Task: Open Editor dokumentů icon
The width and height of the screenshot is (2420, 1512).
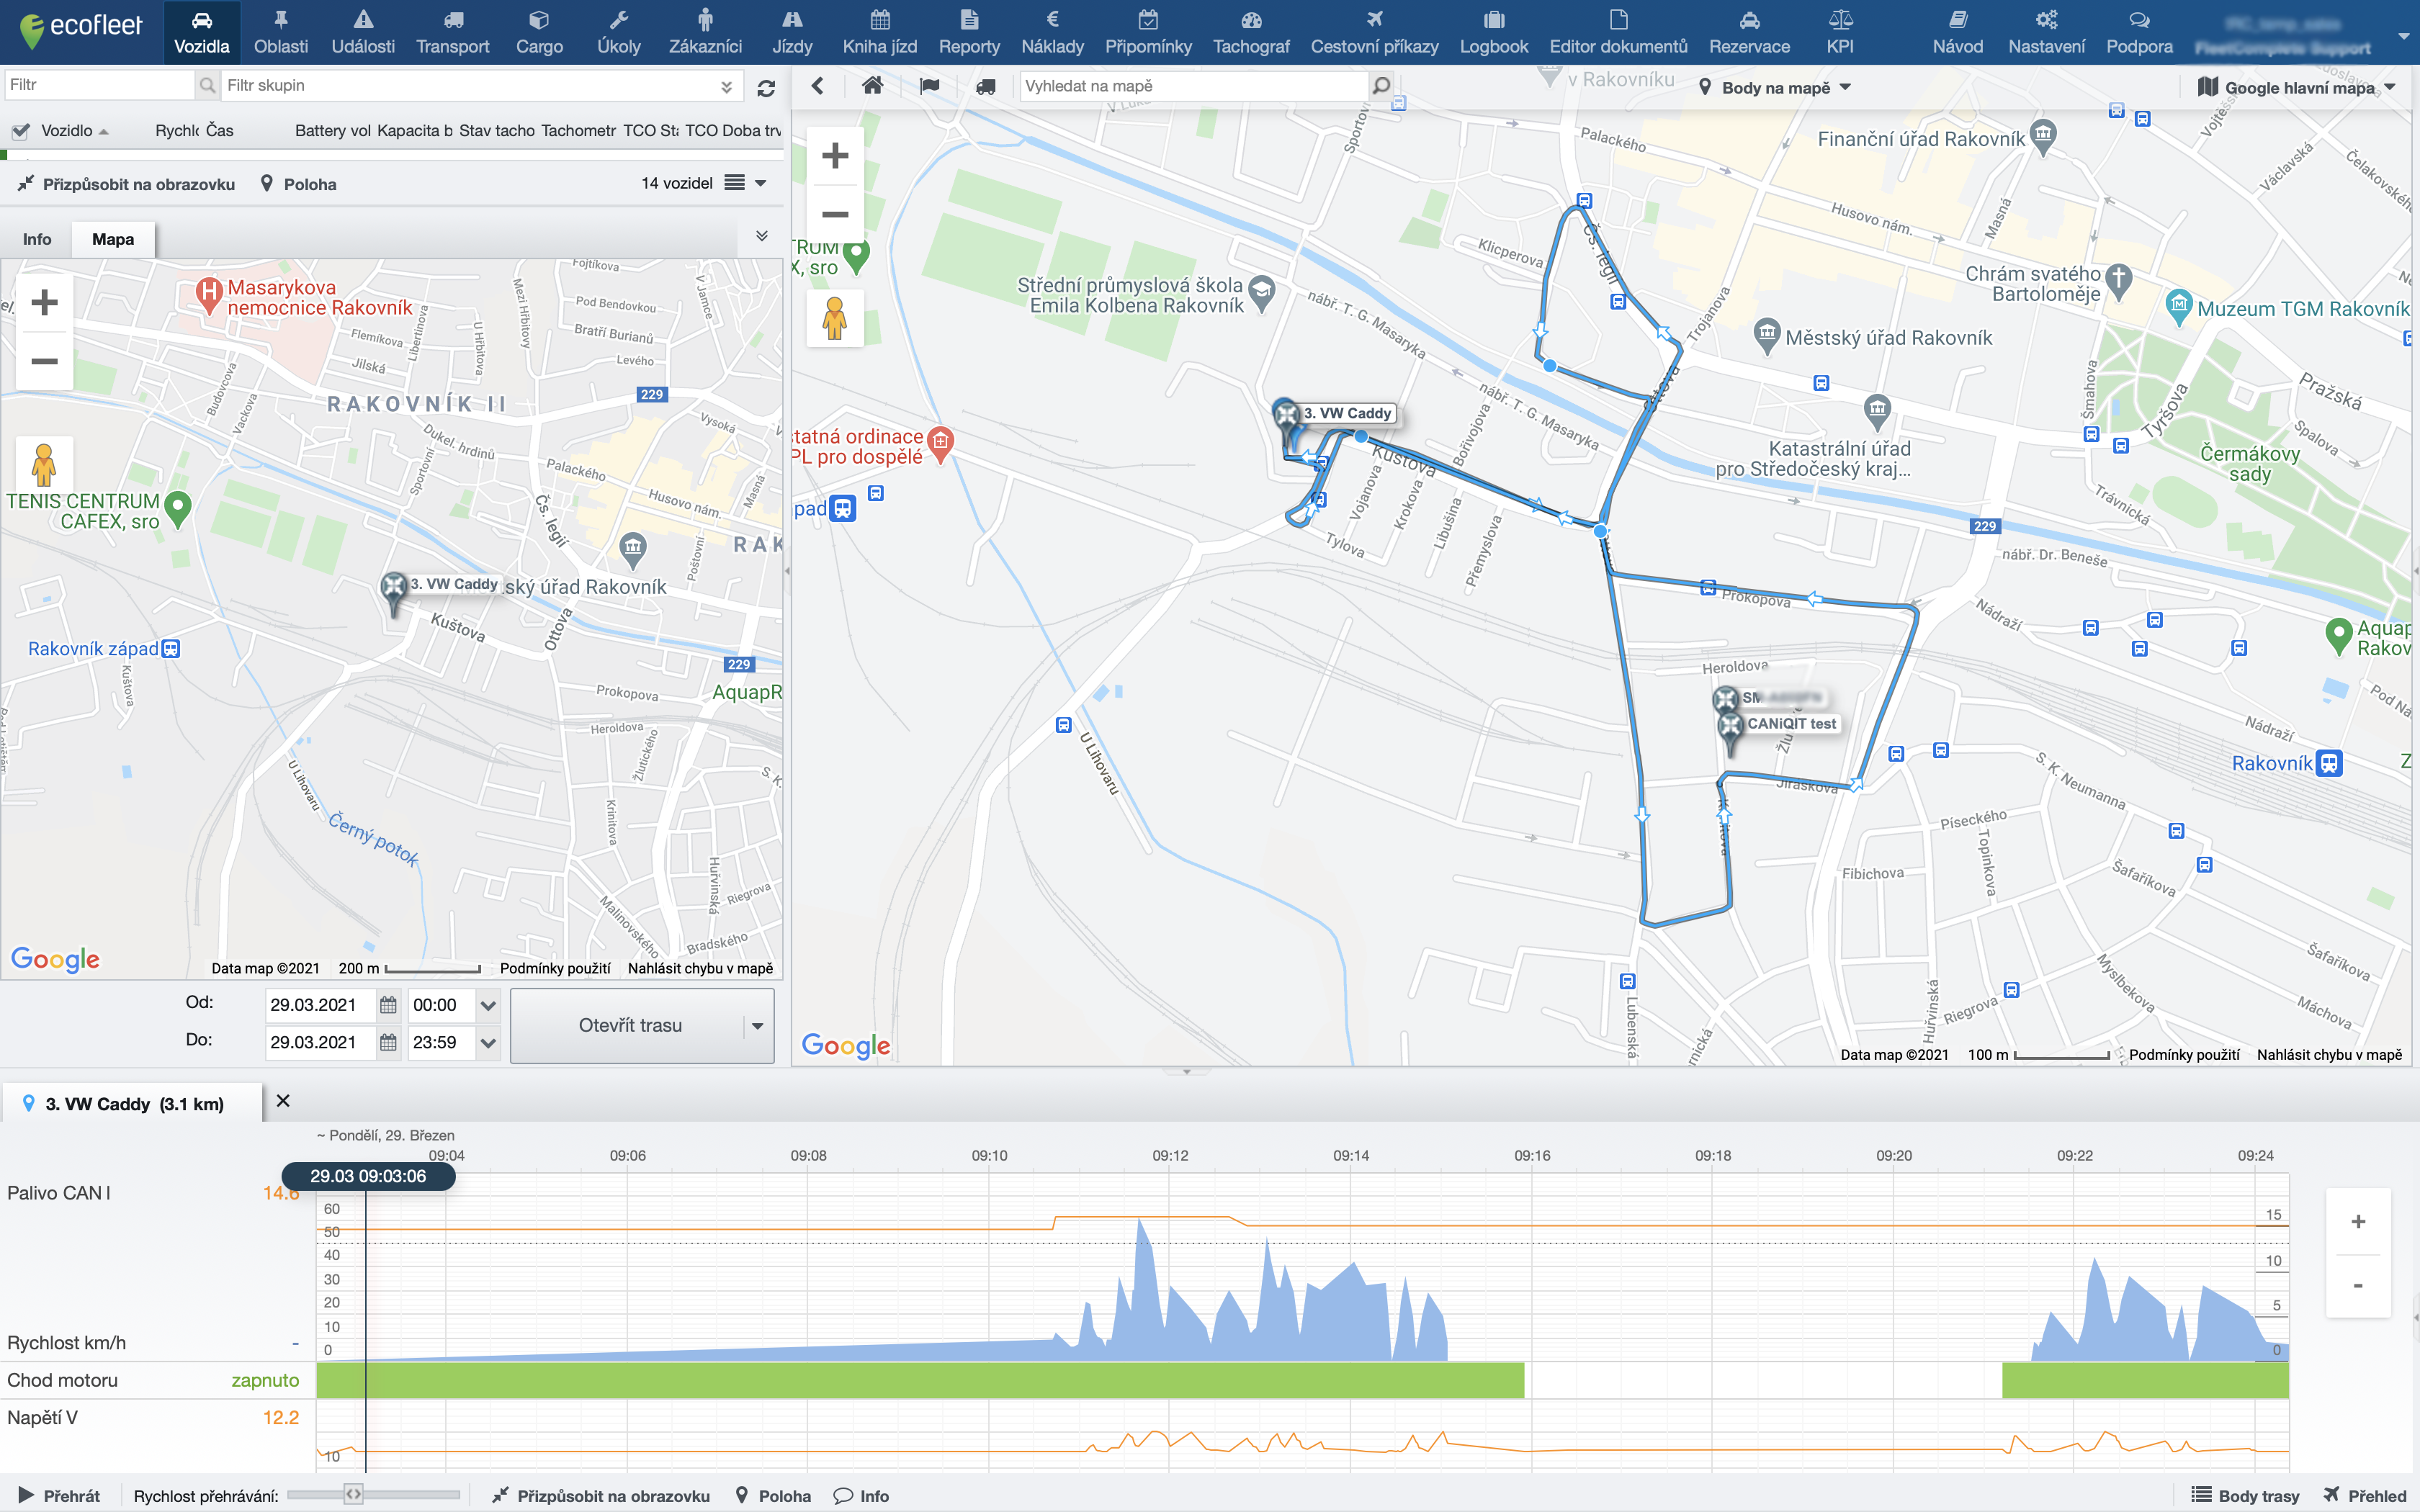Action: point(1618,19)
